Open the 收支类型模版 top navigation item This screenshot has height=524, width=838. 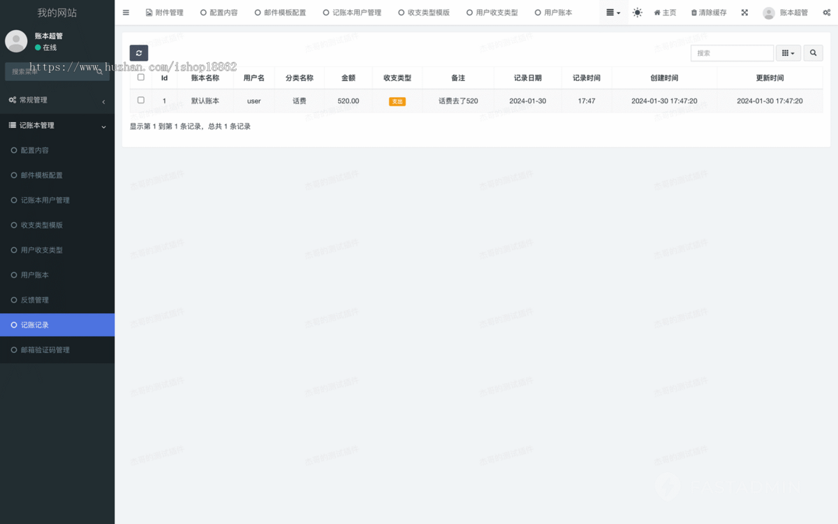tap(424, 12)
